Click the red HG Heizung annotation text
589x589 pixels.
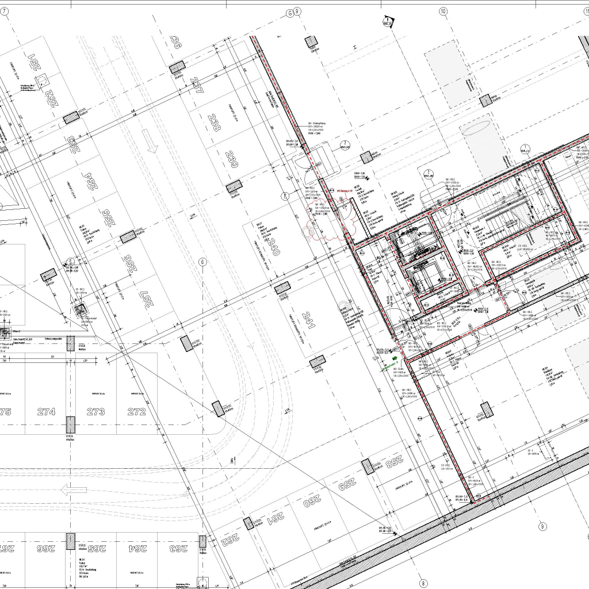click(347, 190)
